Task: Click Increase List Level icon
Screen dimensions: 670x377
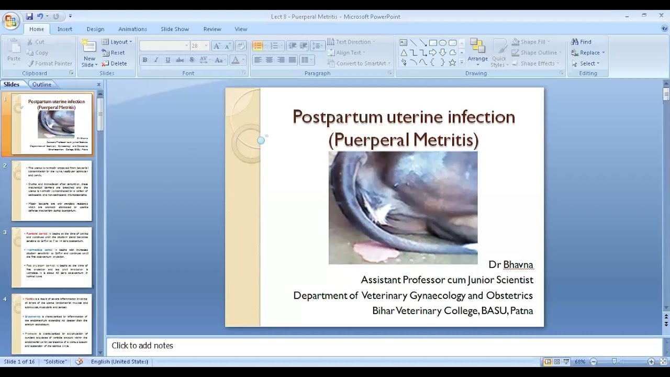Action: coord(304,46)
